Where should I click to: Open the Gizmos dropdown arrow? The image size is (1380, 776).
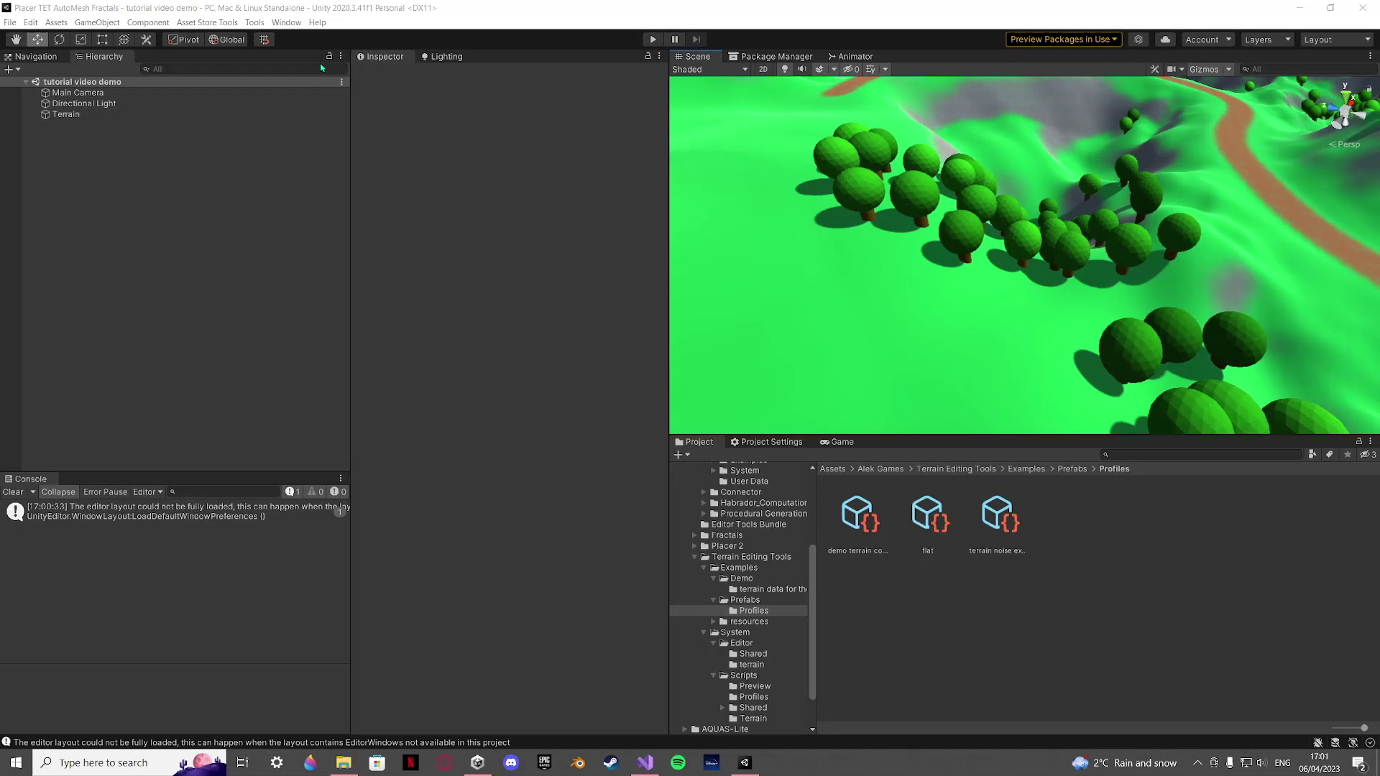coord(1228,69)
